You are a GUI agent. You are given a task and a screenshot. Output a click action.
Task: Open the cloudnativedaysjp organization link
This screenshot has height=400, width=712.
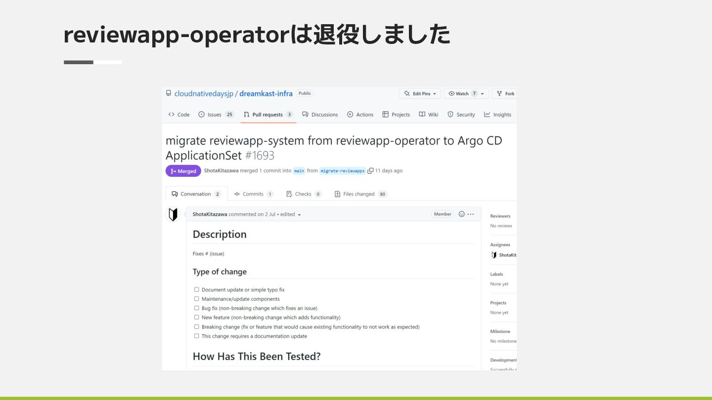[x=204, y=93]
